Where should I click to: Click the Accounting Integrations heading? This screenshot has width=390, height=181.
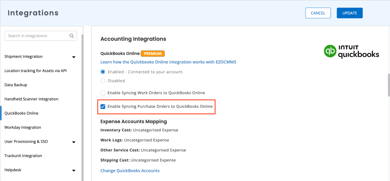pos(133,39)
